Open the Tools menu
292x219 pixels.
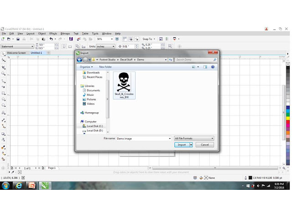coord(95,33)
